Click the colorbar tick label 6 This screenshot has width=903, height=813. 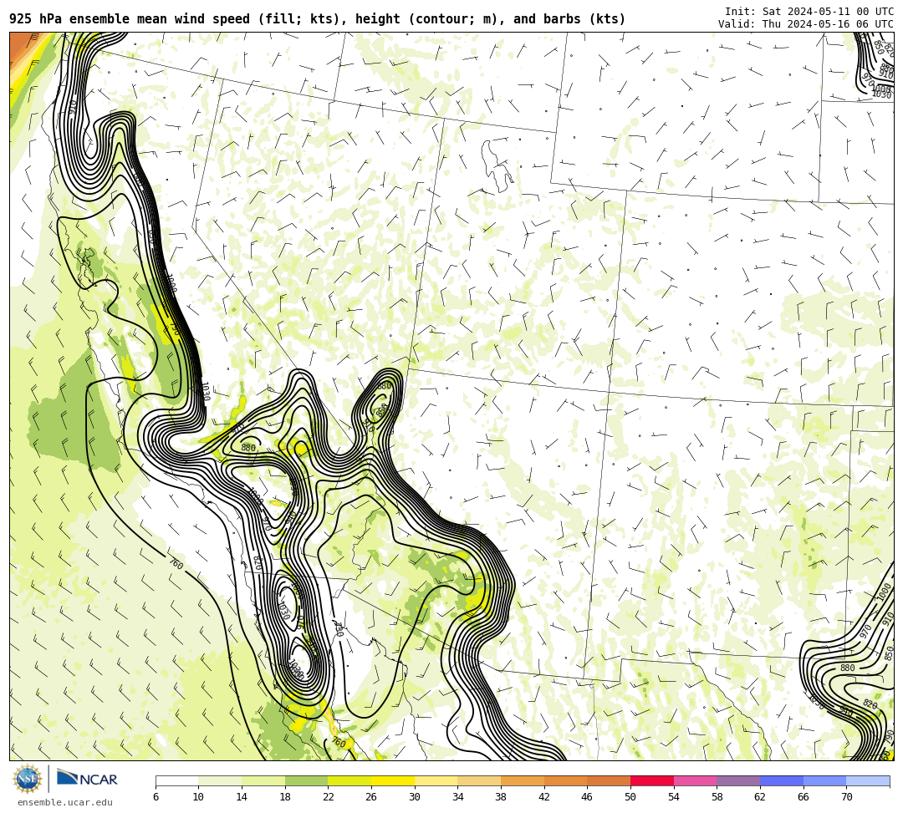coord(156,797)
